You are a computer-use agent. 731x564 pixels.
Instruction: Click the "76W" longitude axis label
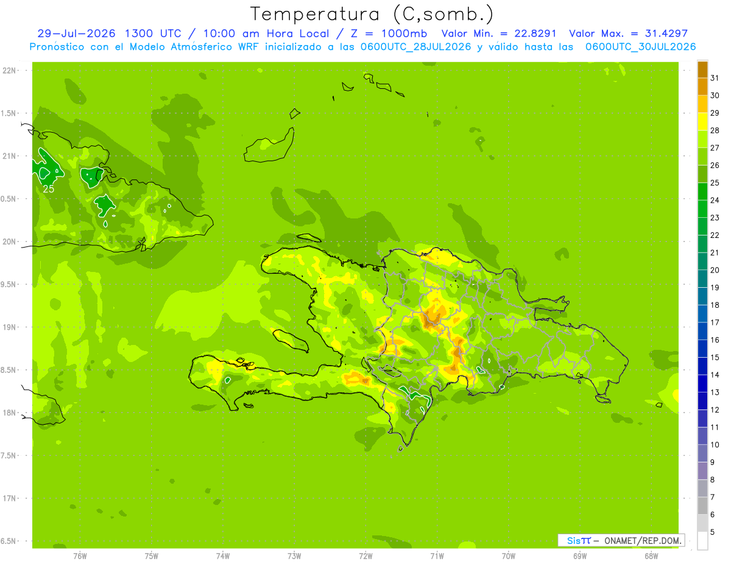(80, 556)
